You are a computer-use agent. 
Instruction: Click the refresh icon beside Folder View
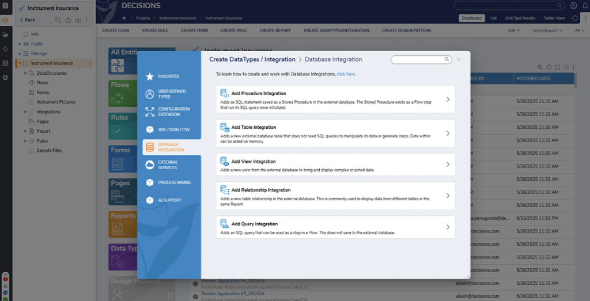point(574,18)
